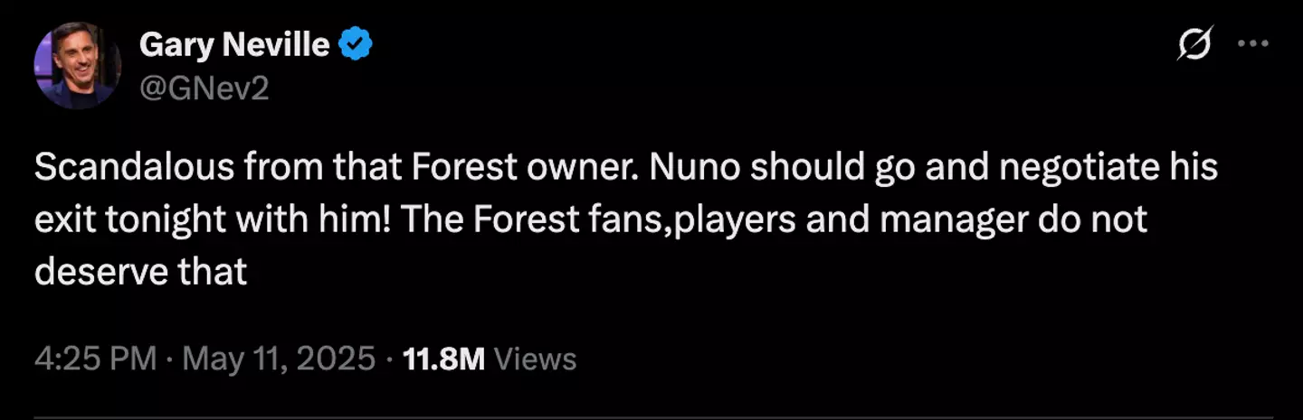
Task: Open Gary Neville's profile picture
Action: point(77,65)
